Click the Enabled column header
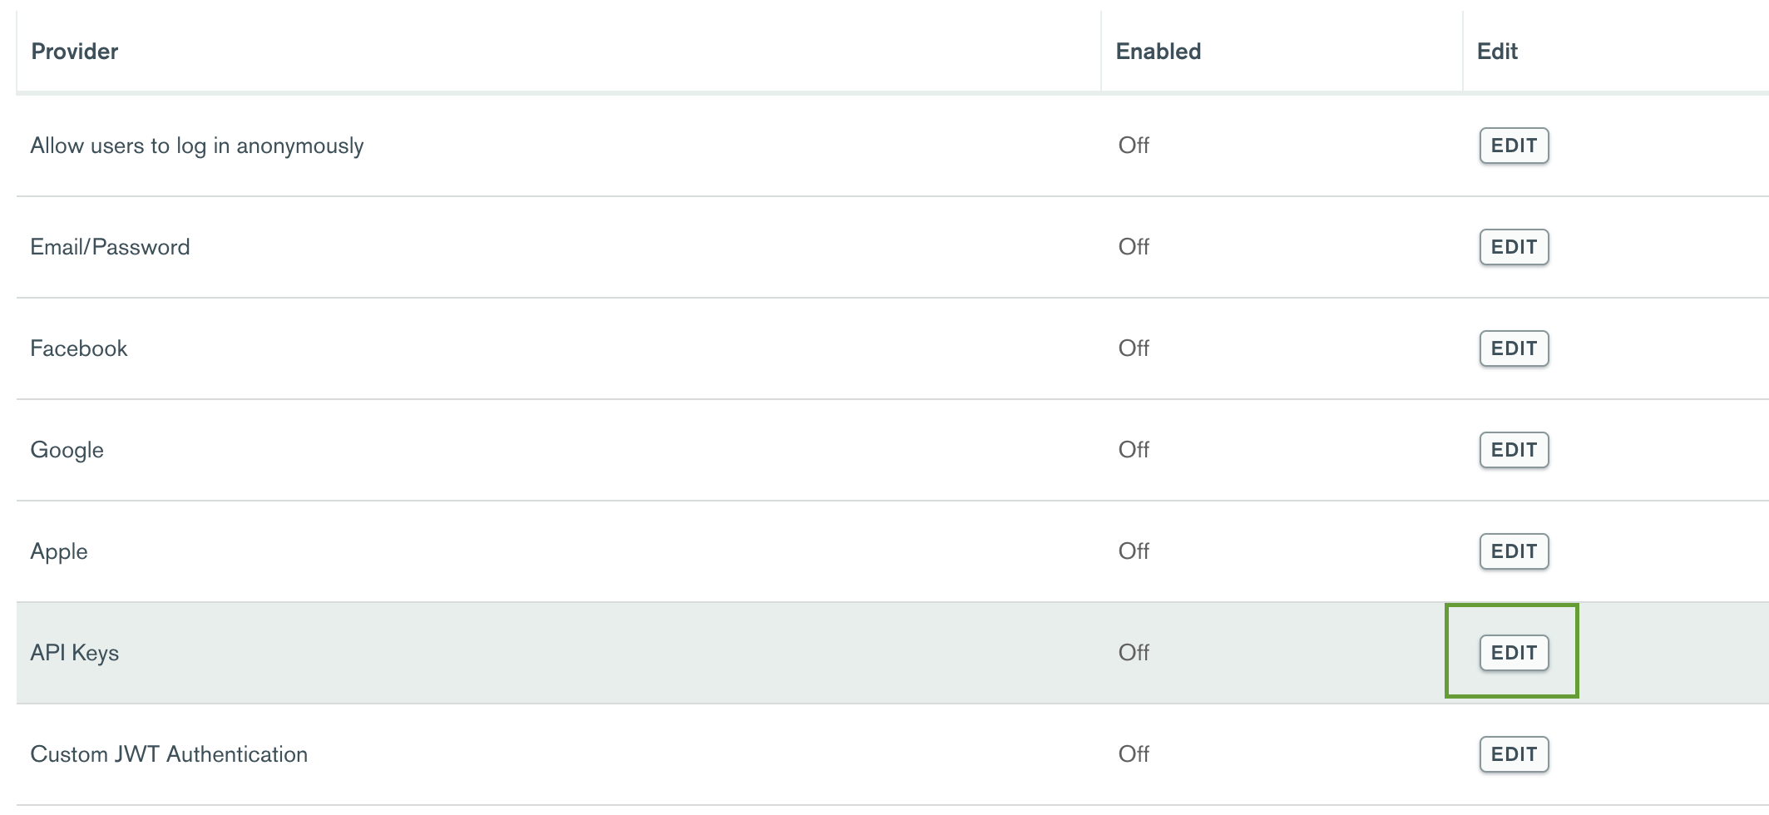This screenshot has height=815, width=1769. click(1159, 51)
